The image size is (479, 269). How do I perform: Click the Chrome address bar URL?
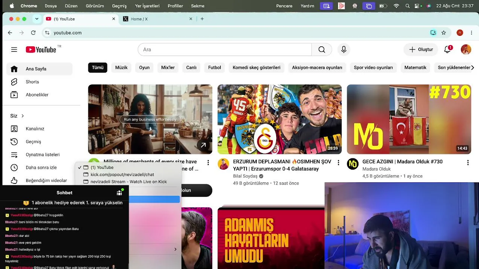click(67, 33)
